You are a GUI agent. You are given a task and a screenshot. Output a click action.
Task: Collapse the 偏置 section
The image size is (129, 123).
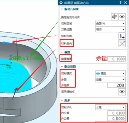62,52
